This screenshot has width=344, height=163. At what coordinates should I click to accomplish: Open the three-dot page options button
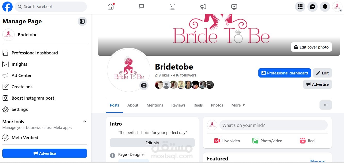pyautogui.click(x=326, y=105)
